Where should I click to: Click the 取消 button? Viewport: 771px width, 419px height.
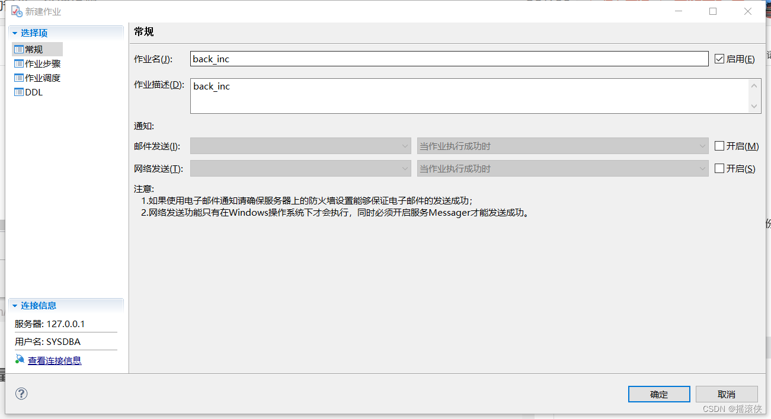(727, 394)
